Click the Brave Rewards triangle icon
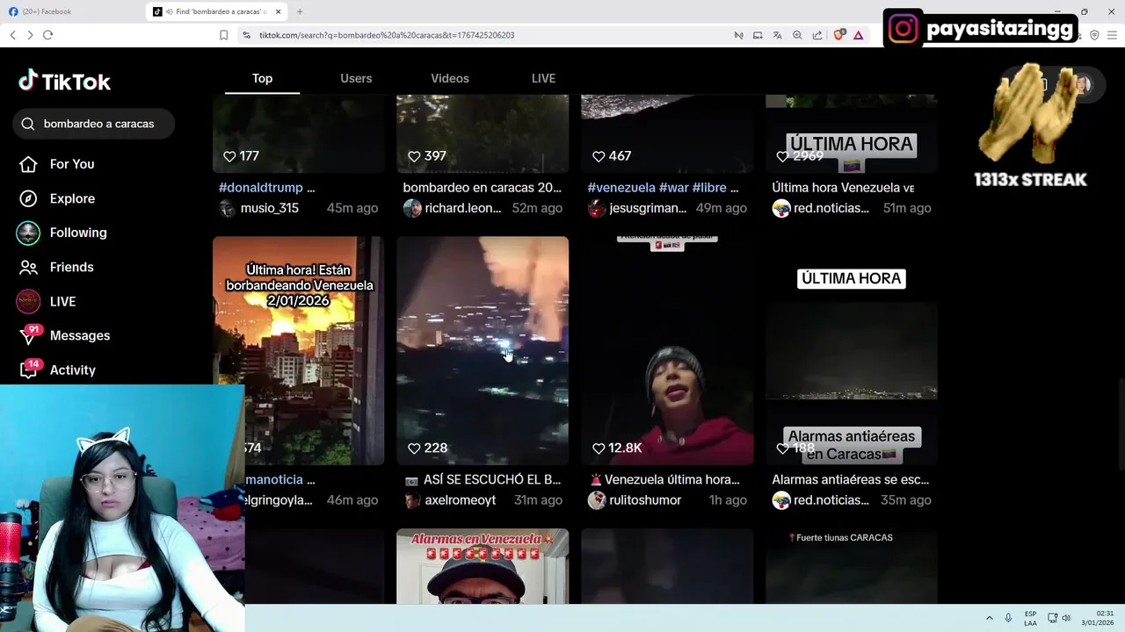 click(858, 35)
